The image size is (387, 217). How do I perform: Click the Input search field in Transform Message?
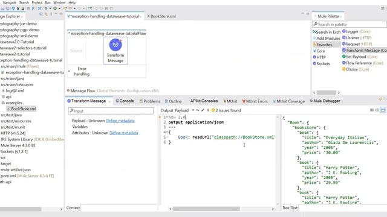111,111
